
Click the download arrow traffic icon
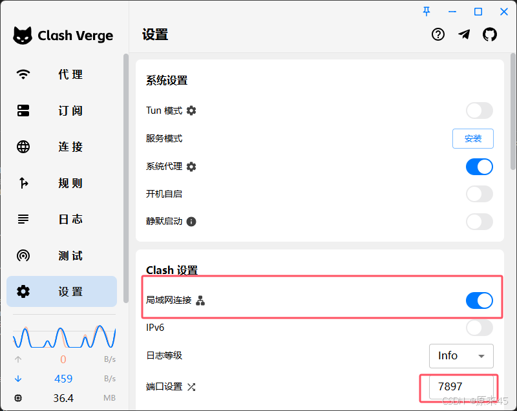pyautogui.click(x=18, y=379)
